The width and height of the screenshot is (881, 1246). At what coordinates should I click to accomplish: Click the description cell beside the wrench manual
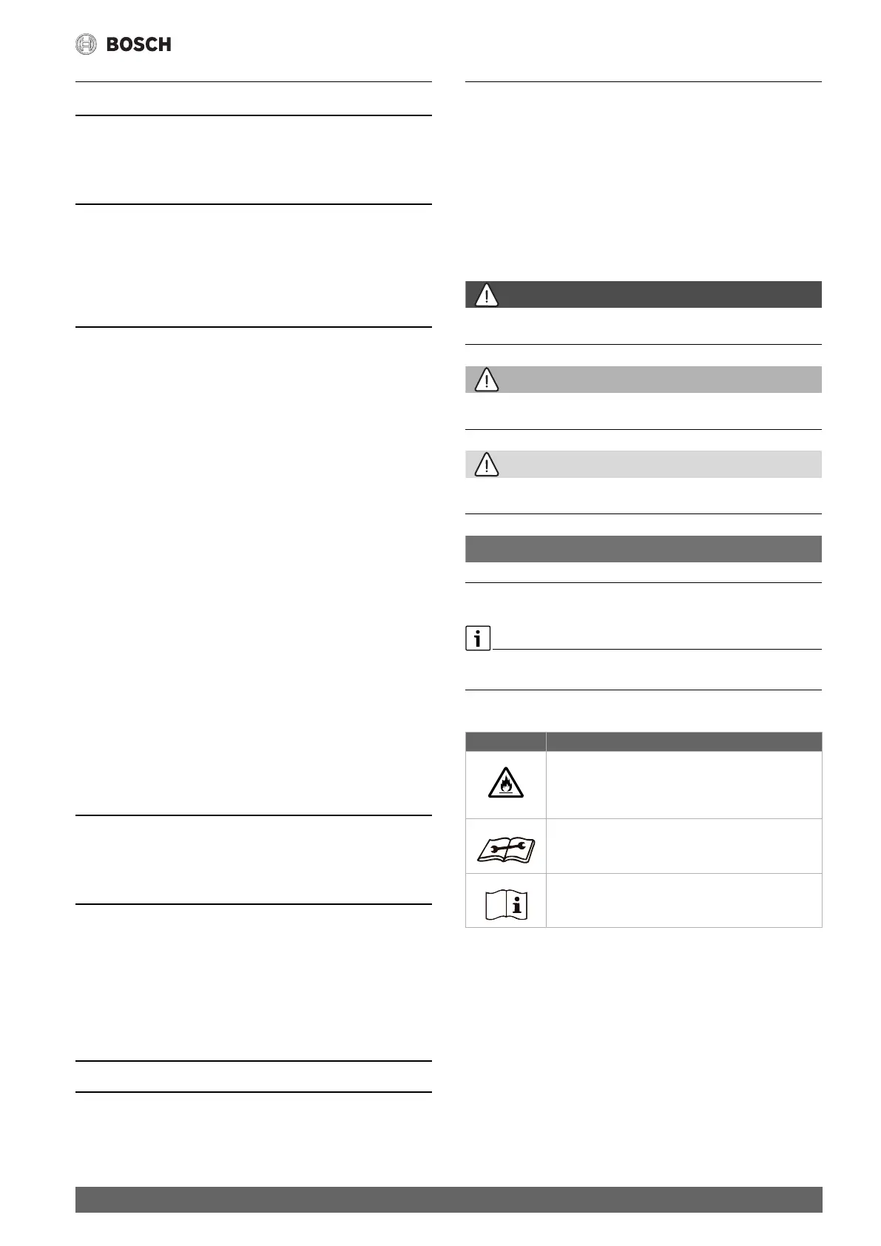[x=683, y=846]
